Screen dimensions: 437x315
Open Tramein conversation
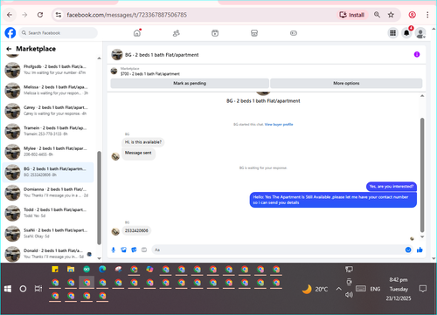(48, 131)
